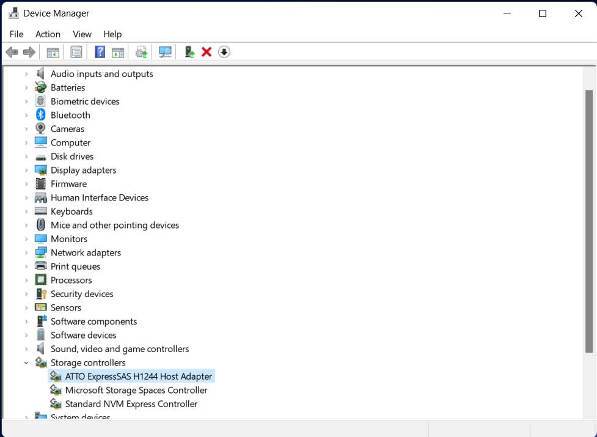Image resolution: width=597 pixels, height=437 pixels.
Task: Open the View menu
Action: click(82, 34)
